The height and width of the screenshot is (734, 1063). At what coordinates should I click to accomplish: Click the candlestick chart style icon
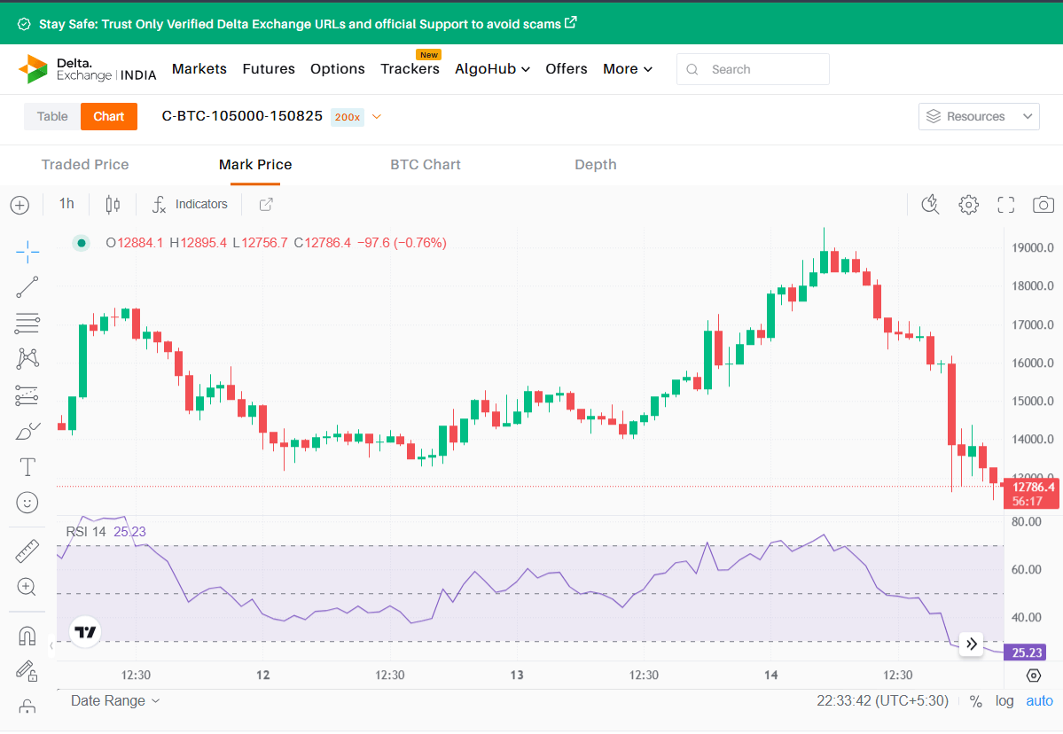(x=113, y=205)
